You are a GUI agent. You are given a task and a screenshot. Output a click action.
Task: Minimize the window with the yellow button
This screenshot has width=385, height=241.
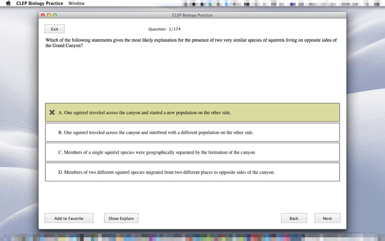pos(49,15)
